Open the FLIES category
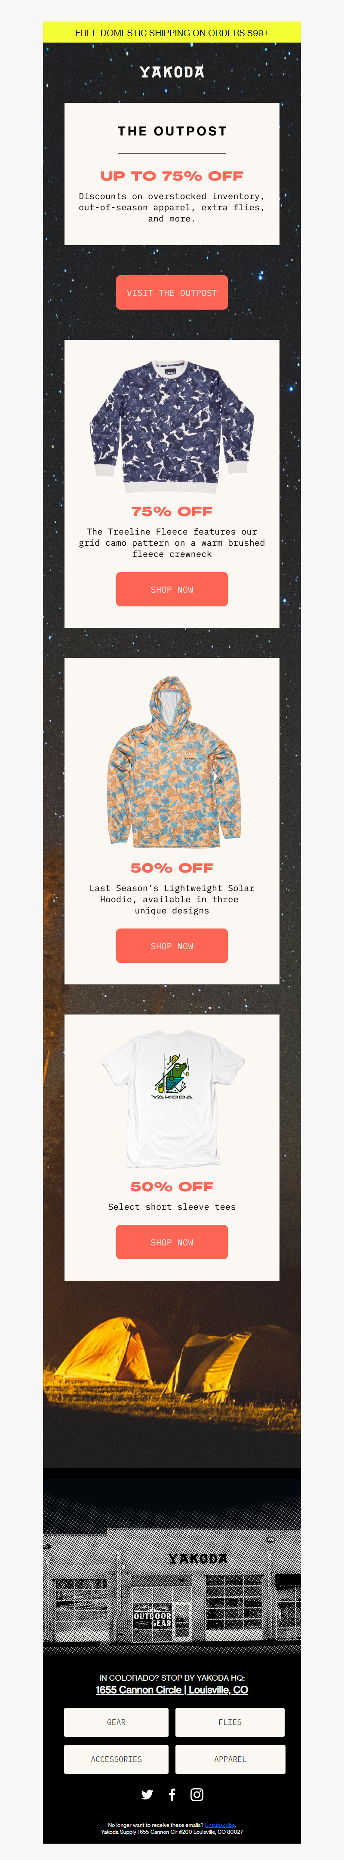 coord(230,1722)
